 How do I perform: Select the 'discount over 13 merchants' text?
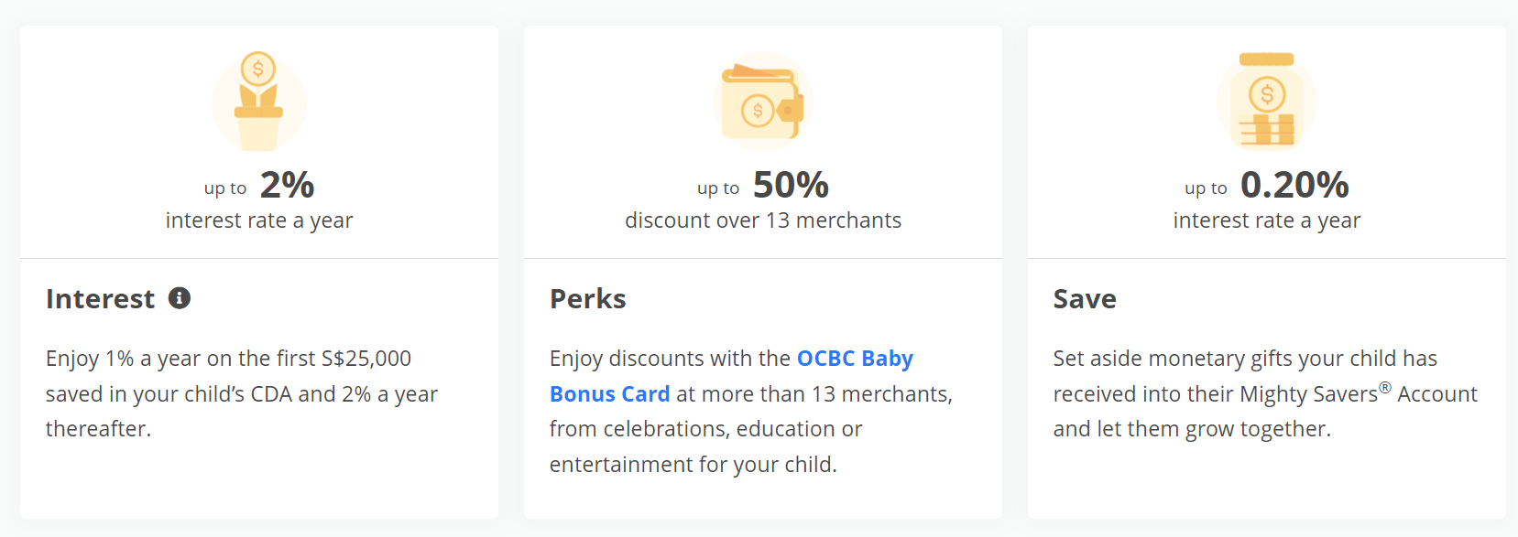click(x=763, y=220)
